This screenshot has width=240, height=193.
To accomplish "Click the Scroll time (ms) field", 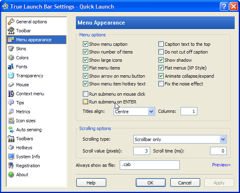I will [x=218, y=151].
